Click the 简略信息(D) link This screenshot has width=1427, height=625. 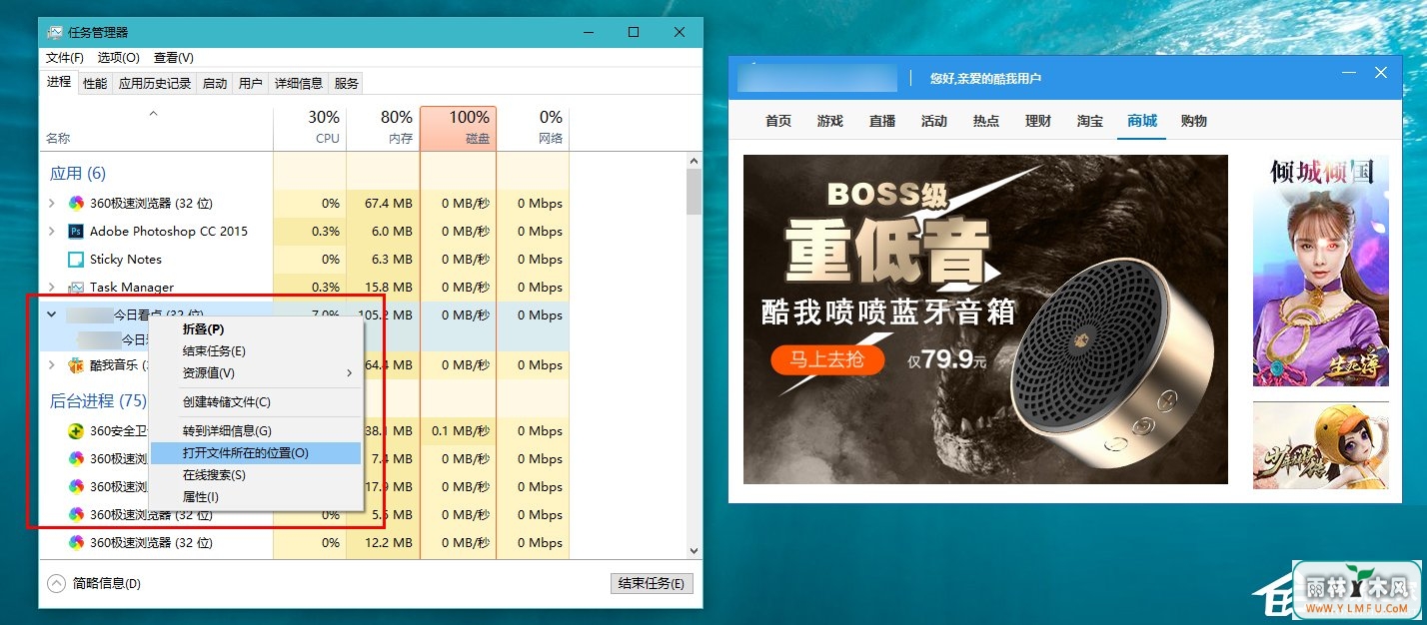point(107,583)
